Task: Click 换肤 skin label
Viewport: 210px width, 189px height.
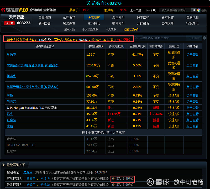Action: click(204, 10)
